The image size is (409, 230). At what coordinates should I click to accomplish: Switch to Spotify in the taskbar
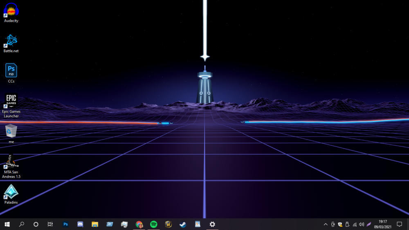tap(154, 224)
